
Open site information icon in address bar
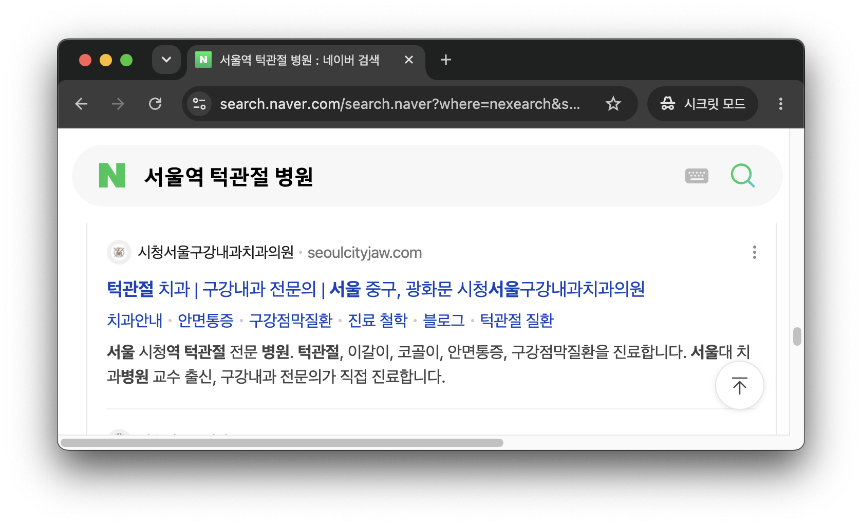(199, 104)
